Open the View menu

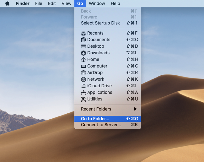pyautogui.click(x=66, y=3)
